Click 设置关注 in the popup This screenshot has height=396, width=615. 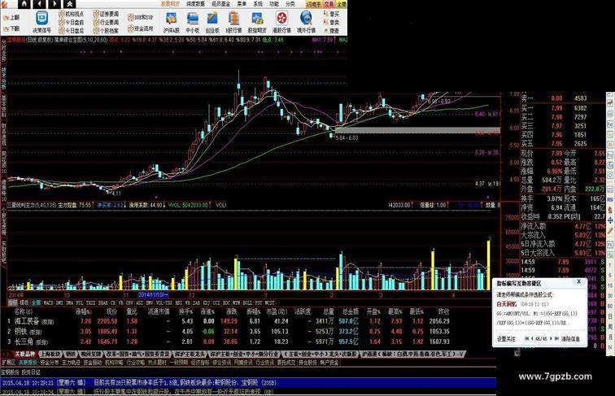click(506, 339)
